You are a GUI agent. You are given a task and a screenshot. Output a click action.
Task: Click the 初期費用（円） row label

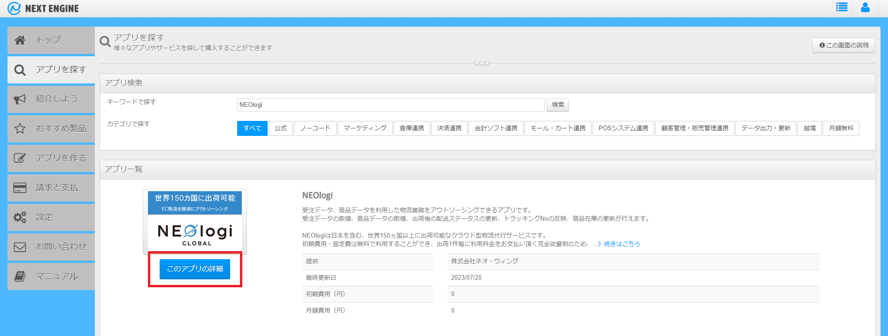(x=367, y=294)
